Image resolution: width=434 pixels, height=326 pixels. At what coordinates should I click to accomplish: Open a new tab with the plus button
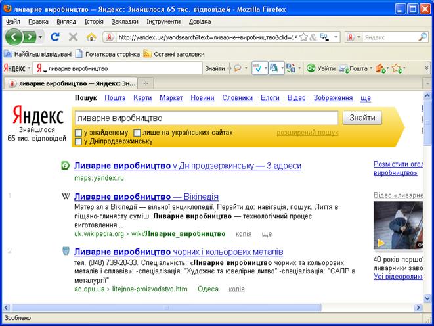coord(146,83)
